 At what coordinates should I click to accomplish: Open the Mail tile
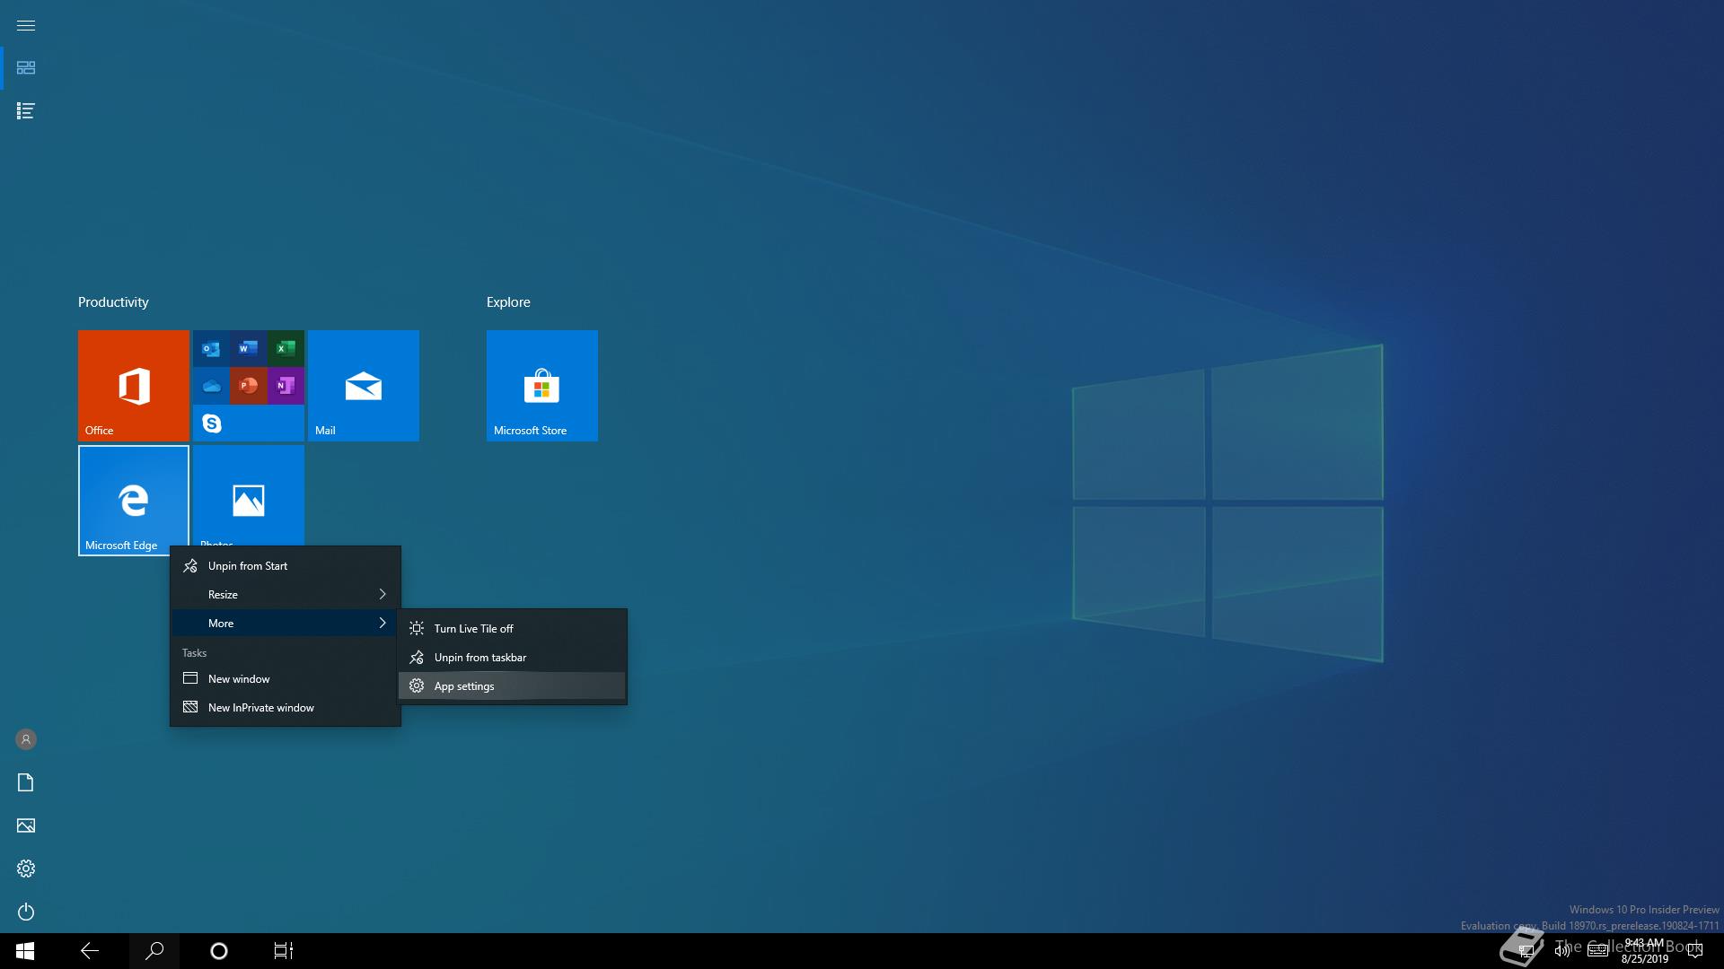click(363, 385)
